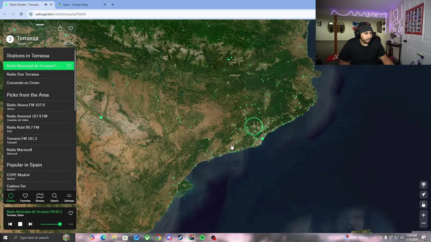Toggle the favorite heart on Radio Municipal de Terrassa row
The image size is (431, 242).
[69, 66]
